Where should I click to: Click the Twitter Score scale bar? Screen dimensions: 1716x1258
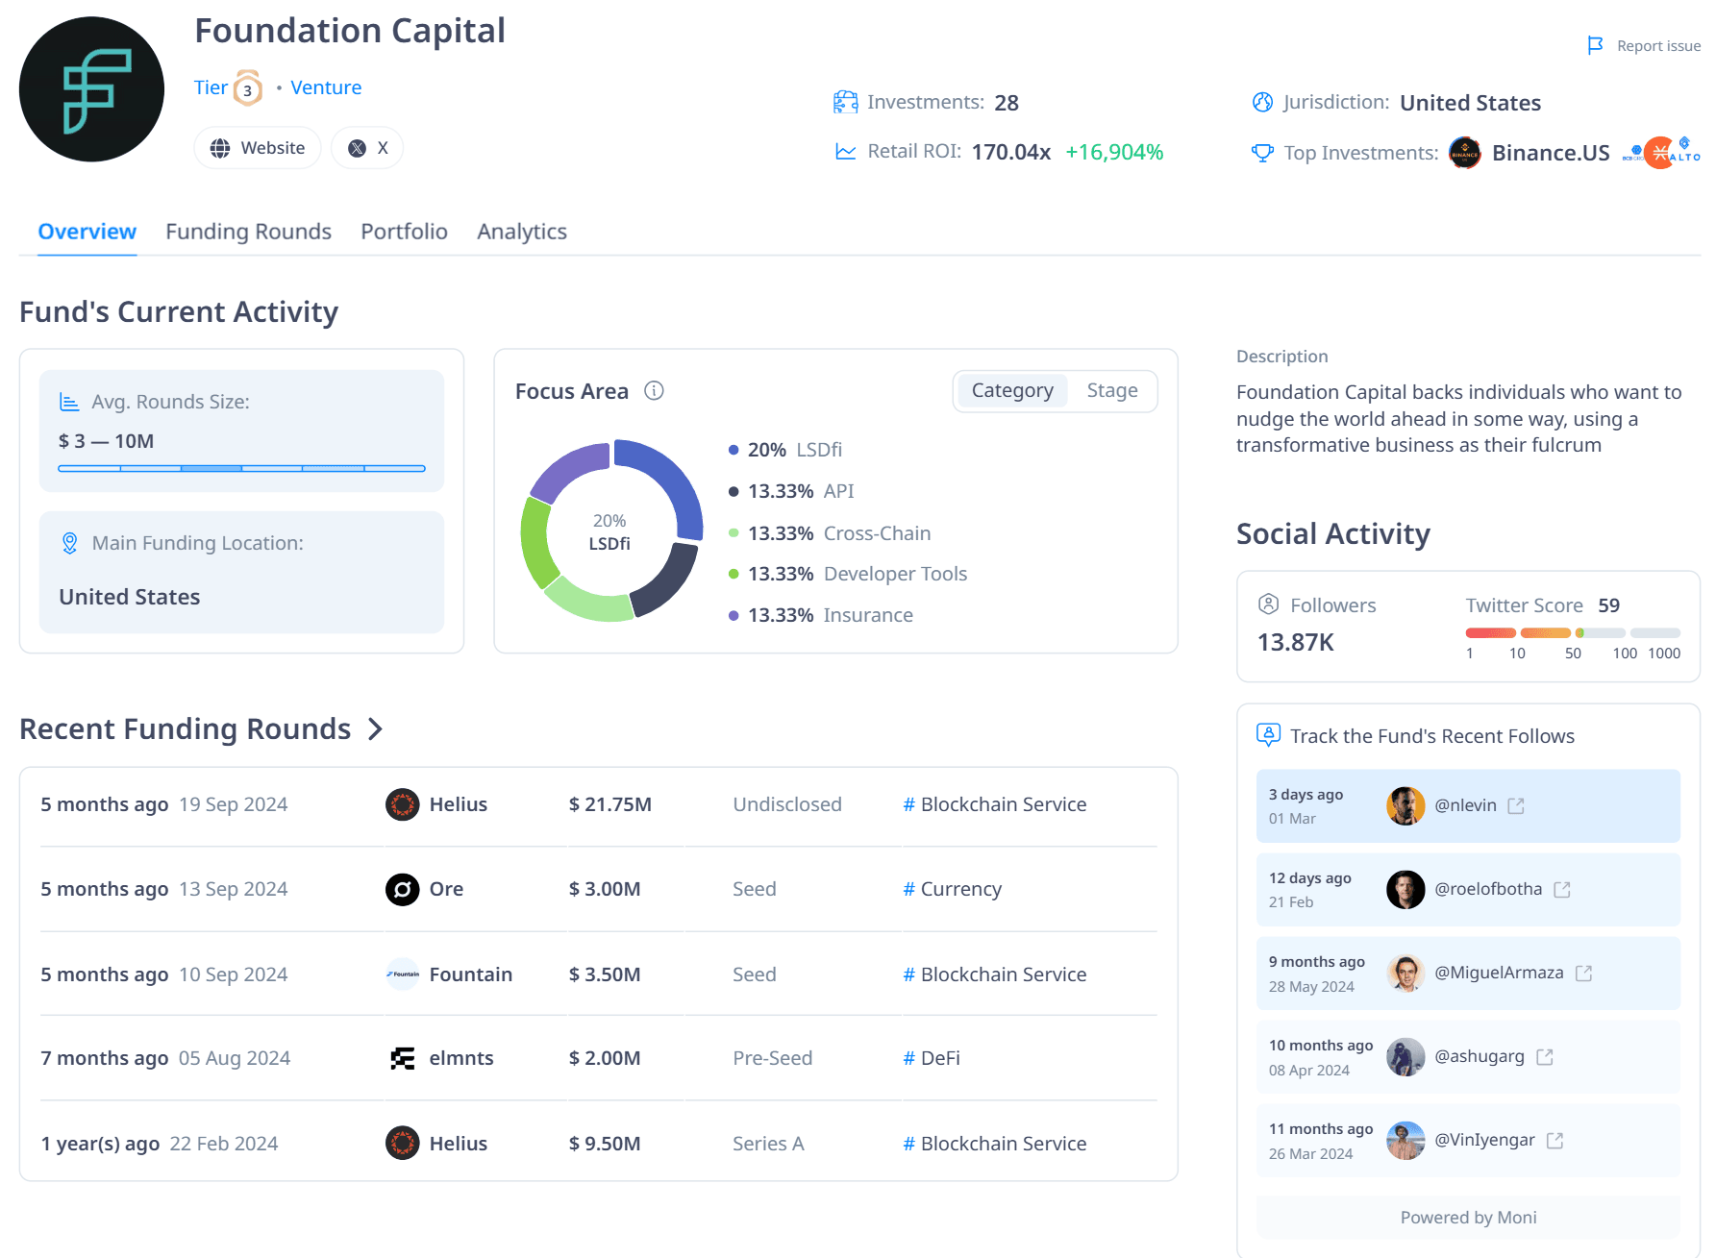tap(1573, 632)
